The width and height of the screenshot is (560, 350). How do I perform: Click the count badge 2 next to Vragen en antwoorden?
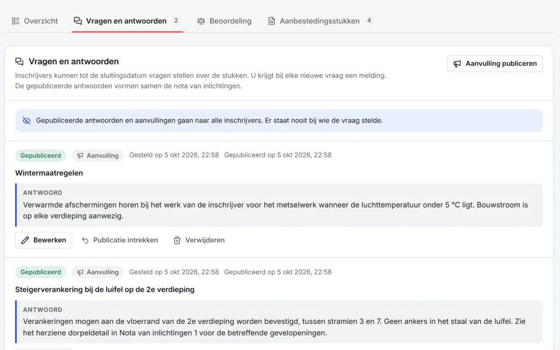[176, 21]
